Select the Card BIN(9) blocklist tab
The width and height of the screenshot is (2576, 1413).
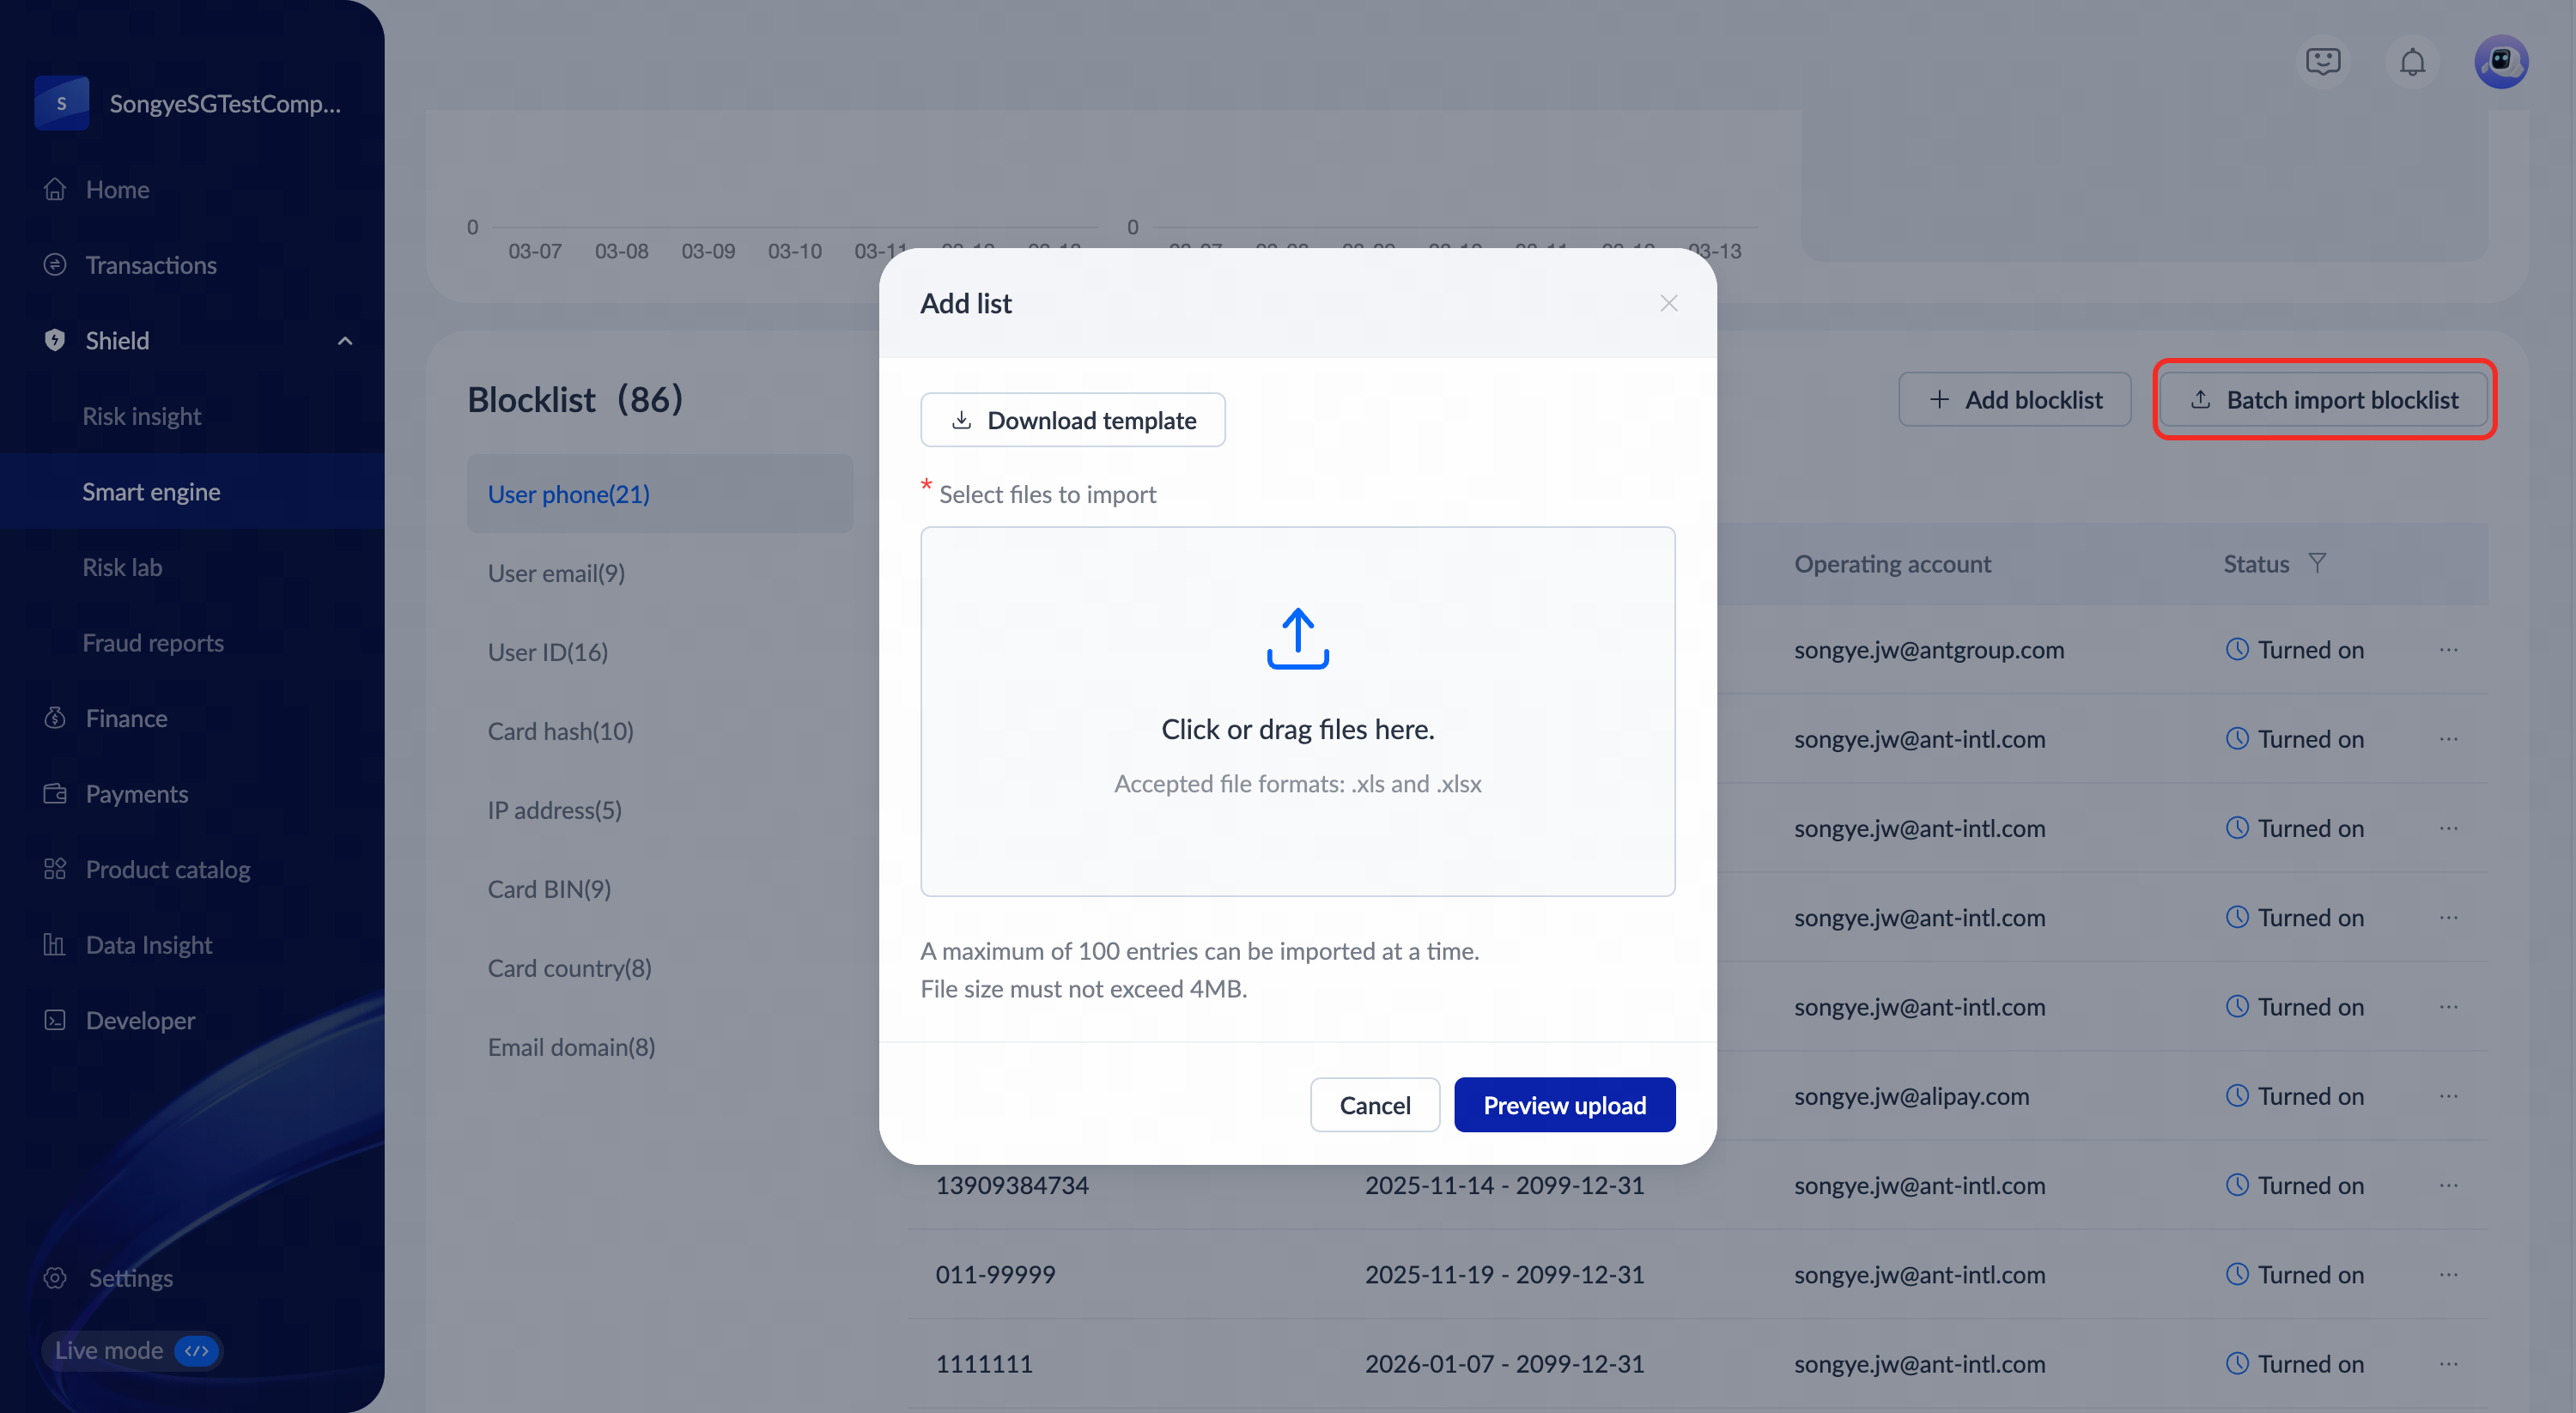pyautogui.click(x=549, y=889)
